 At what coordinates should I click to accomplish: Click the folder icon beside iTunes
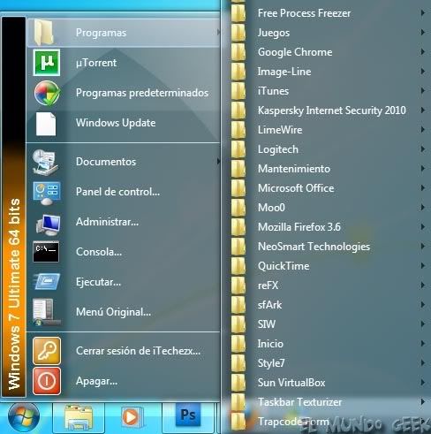238,91
